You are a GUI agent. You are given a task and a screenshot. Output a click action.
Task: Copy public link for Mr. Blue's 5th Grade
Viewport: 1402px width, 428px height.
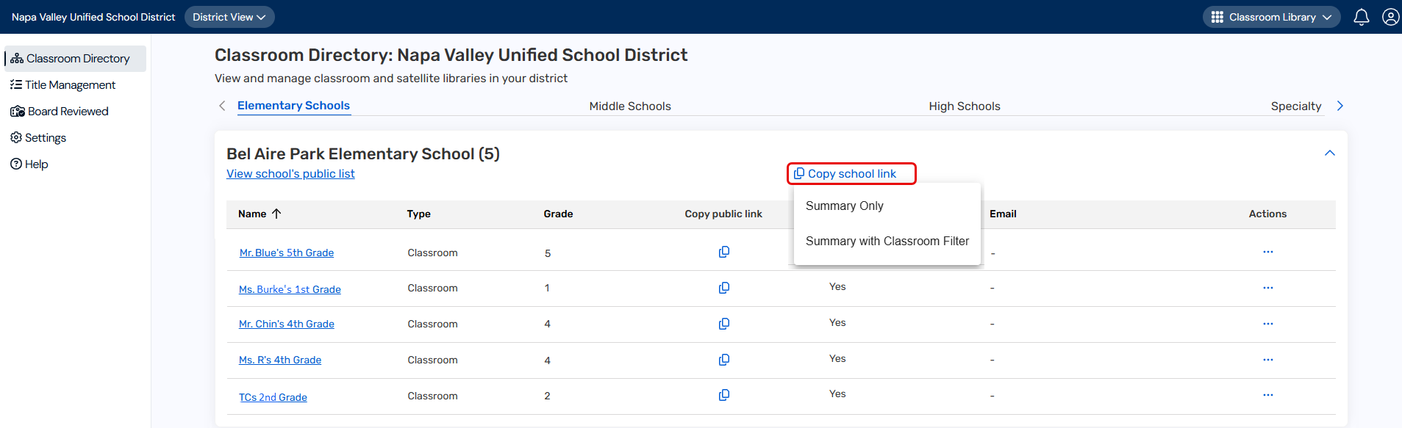[723, 252]
